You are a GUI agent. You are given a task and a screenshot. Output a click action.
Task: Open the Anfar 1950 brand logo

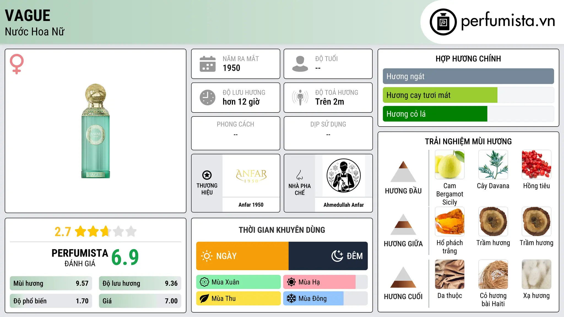[251, 176]
